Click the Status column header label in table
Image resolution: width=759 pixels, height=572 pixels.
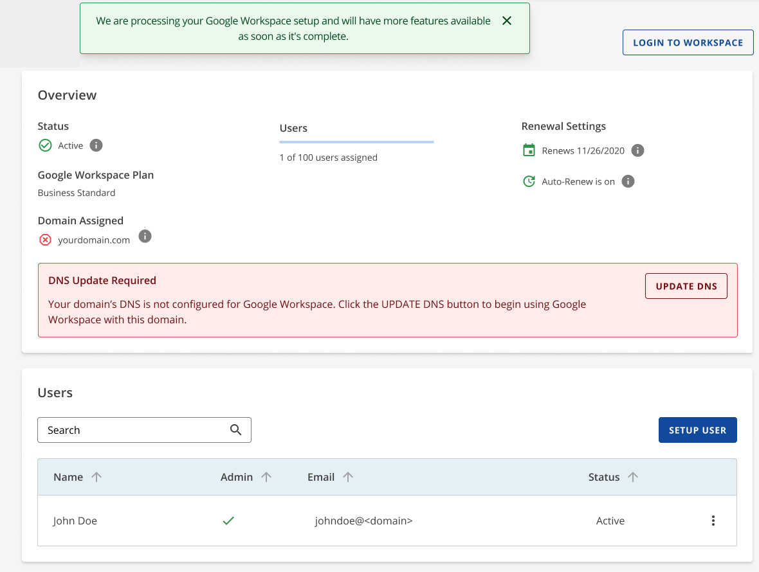603,478
